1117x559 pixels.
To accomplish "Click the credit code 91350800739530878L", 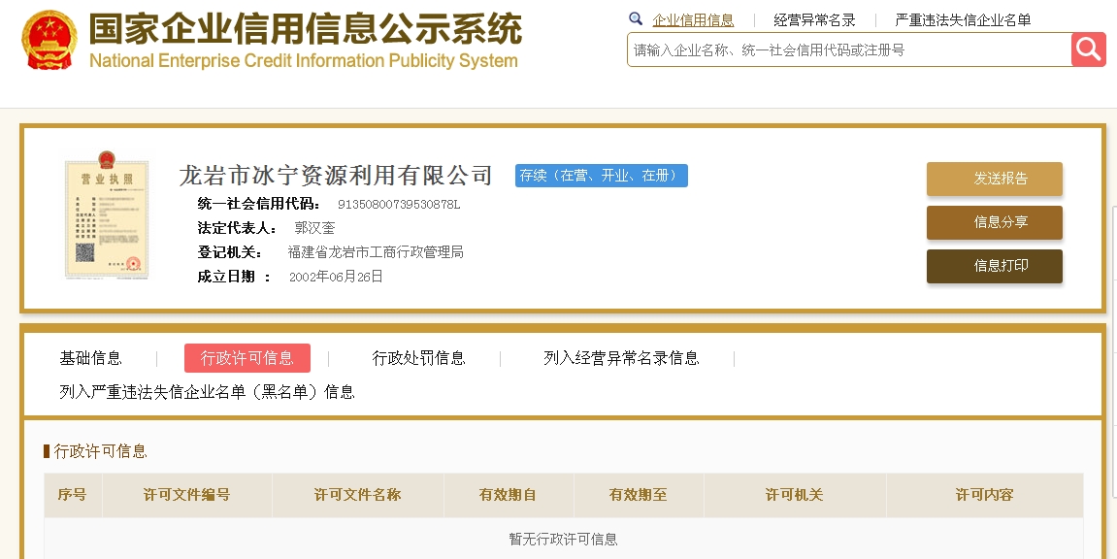I will [x=399, y=205].
